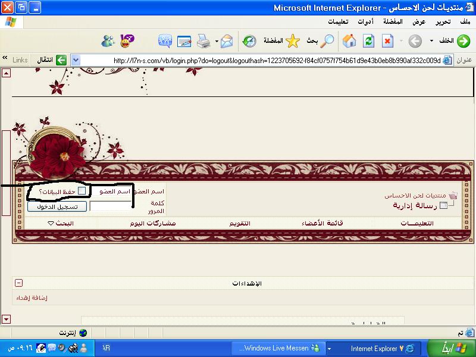Expand the address bar dropdown arrow
Screen dimensions: 476x357
pos(76,60)
